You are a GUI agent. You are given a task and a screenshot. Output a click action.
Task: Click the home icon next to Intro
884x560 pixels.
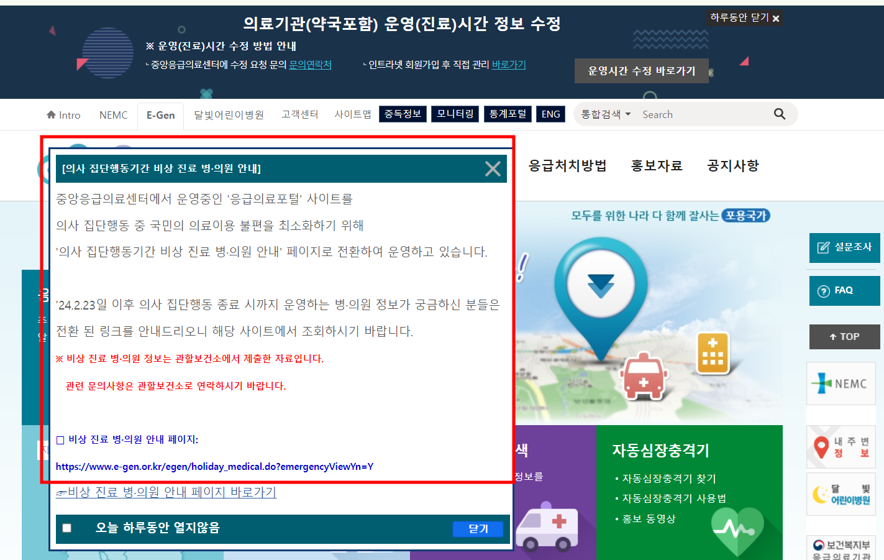[x=52, y=114]
